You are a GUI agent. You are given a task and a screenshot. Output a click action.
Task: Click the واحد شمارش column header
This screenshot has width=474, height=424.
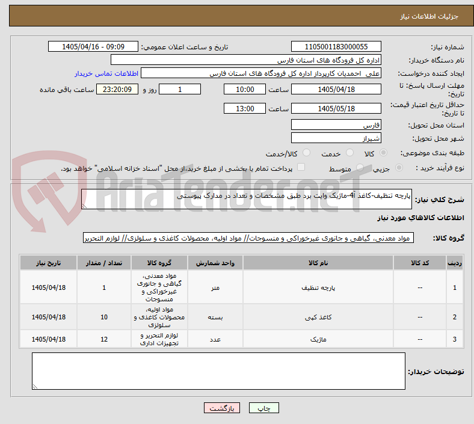click(215, 263)
